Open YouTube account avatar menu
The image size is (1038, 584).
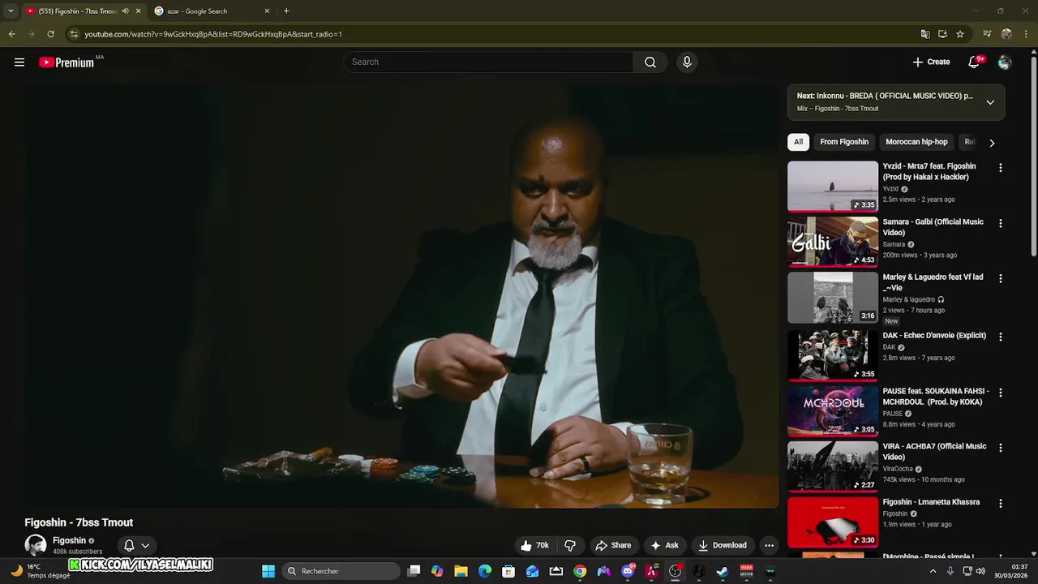click(1005, 62)
